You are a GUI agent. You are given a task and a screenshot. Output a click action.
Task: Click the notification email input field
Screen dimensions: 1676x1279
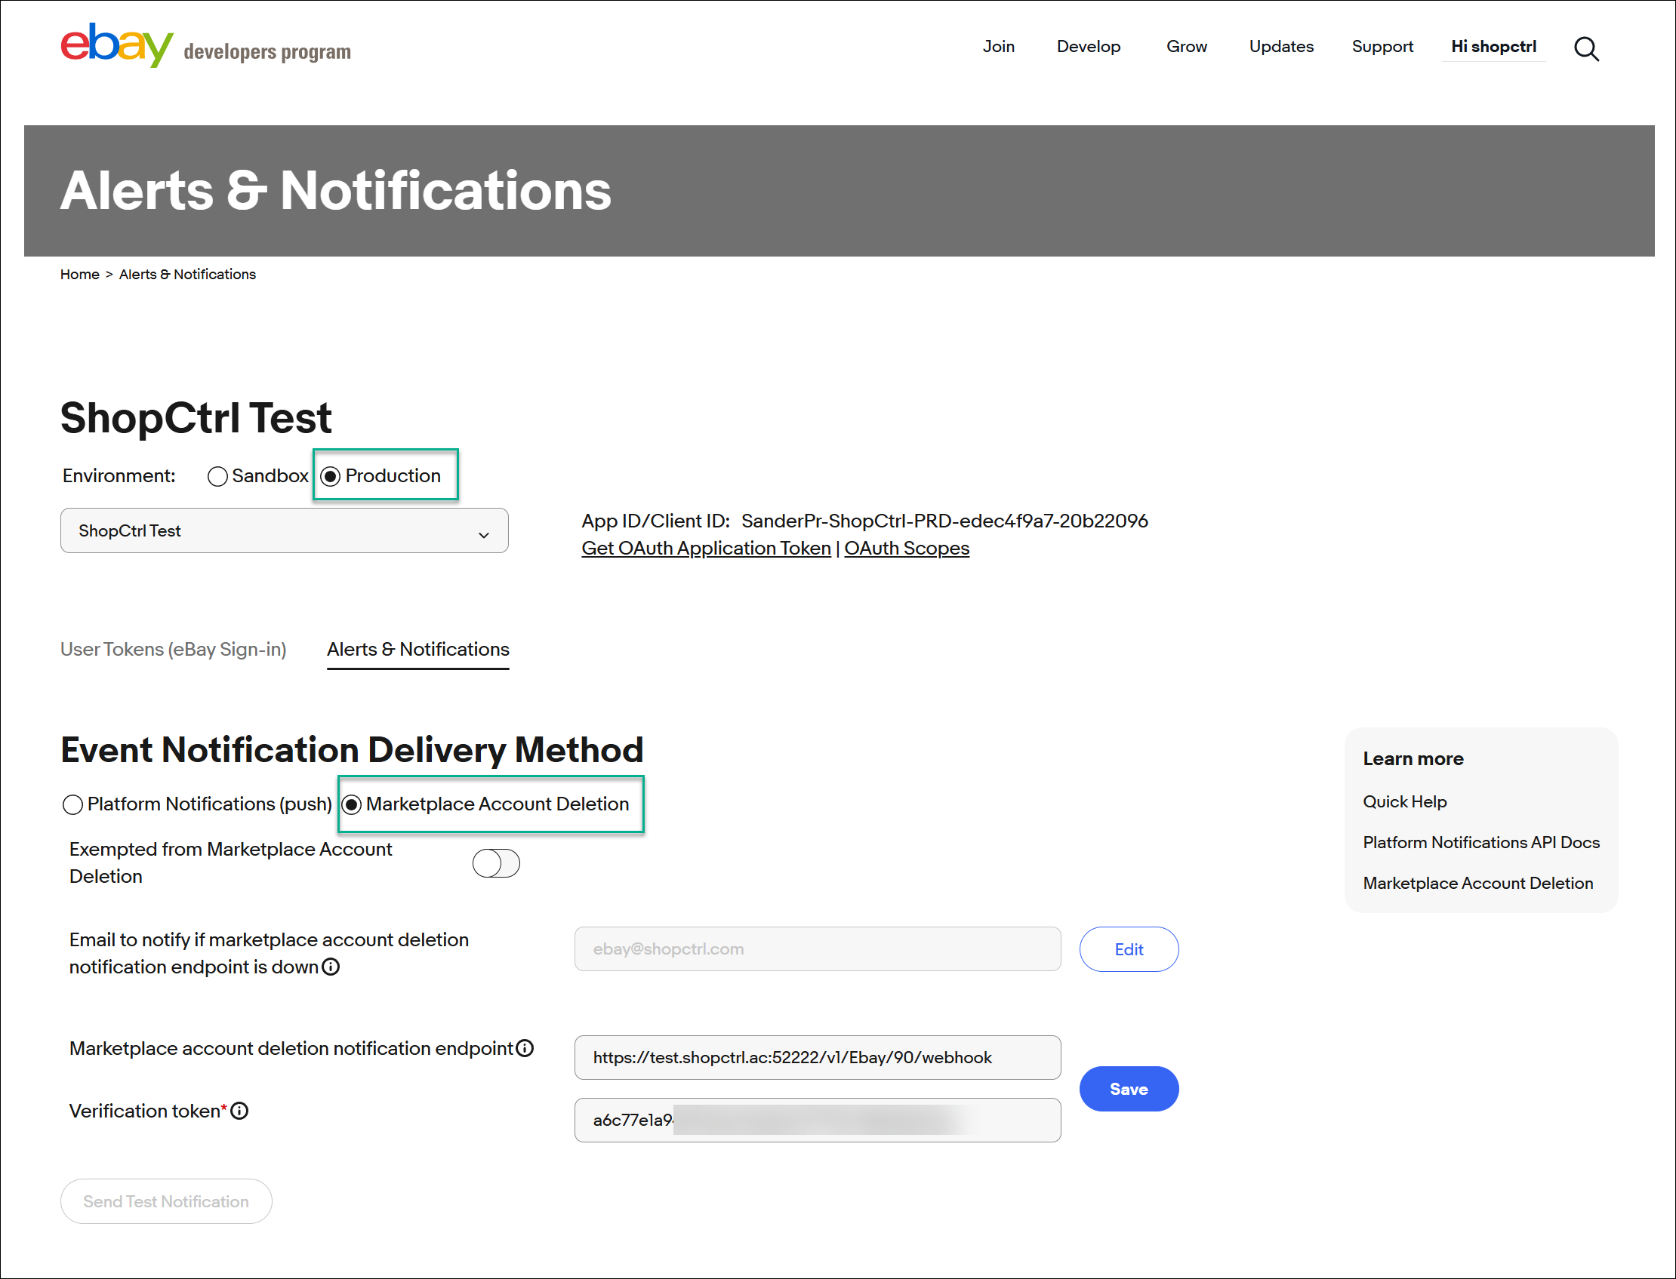[817, 949]
